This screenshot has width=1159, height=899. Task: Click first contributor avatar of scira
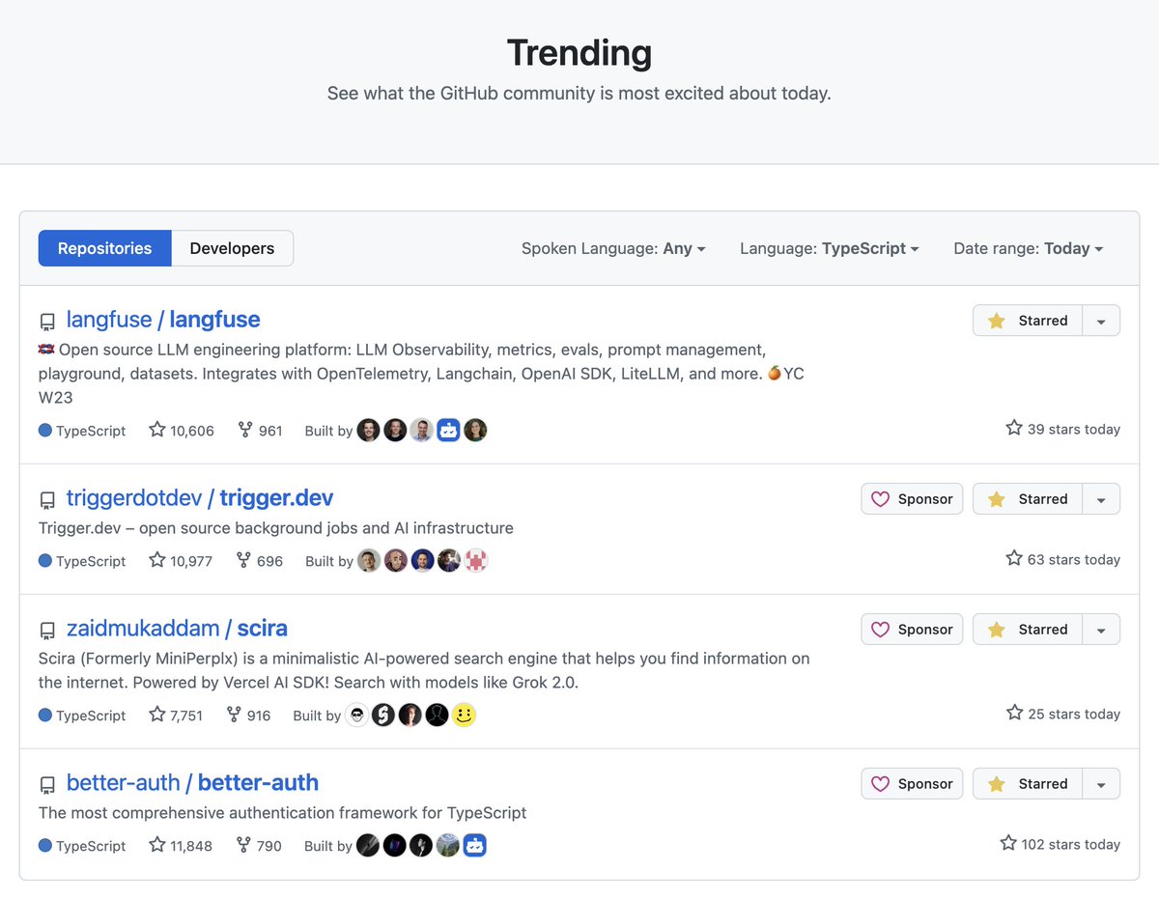click(x=356, y=715)
